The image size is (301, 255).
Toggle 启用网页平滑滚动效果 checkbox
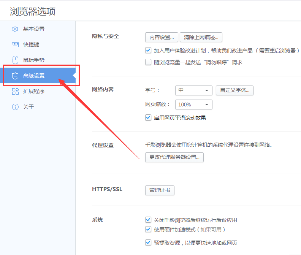pos(148,118)
